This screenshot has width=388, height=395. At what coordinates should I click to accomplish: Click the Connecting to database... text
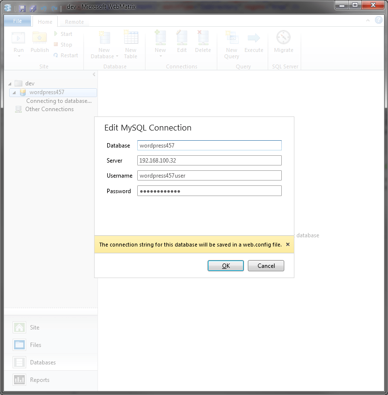tap(59, 101)
